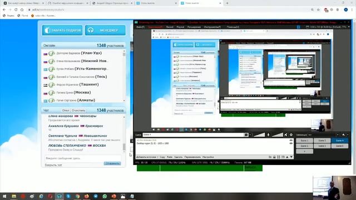This screenshot has height=200, width=356.
Task: Move source down with down arrow icon
Action: [291, 157]
